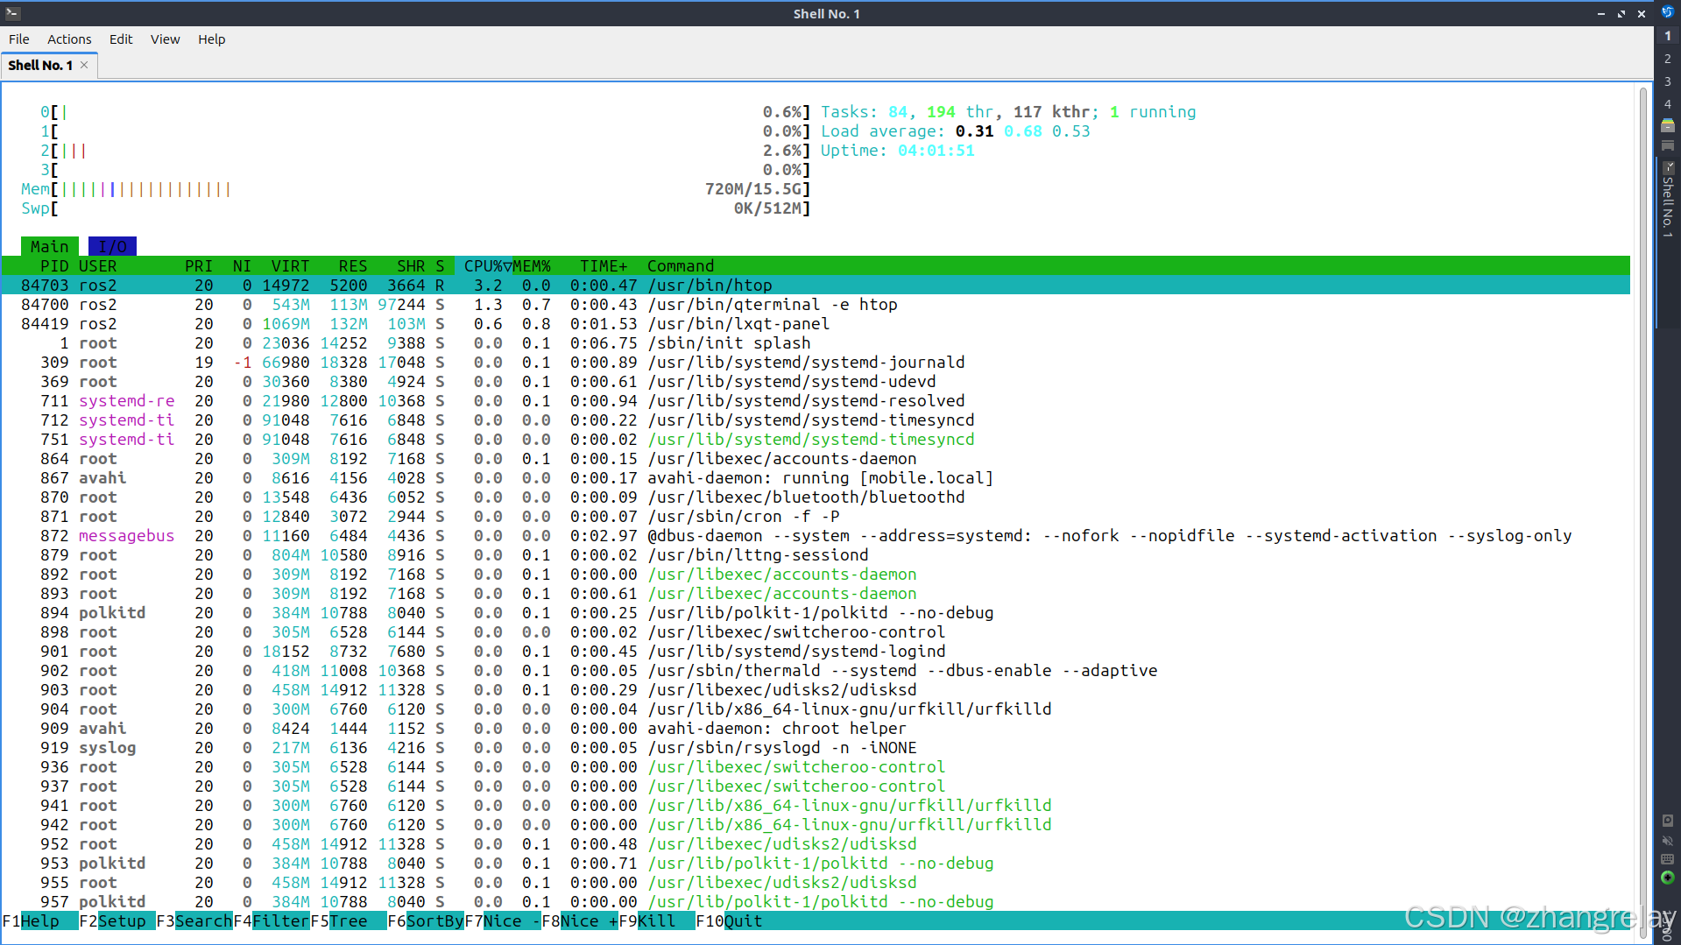The width and height of the screenshot is (1681, 945).
Task: Switch to virtual desktop 3
Action: click(1668, 81)
